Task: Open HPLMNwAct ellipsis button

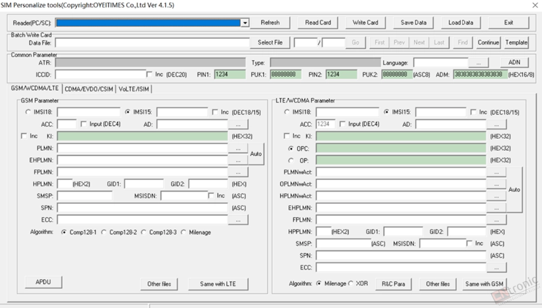Action: tap(496, 196)
